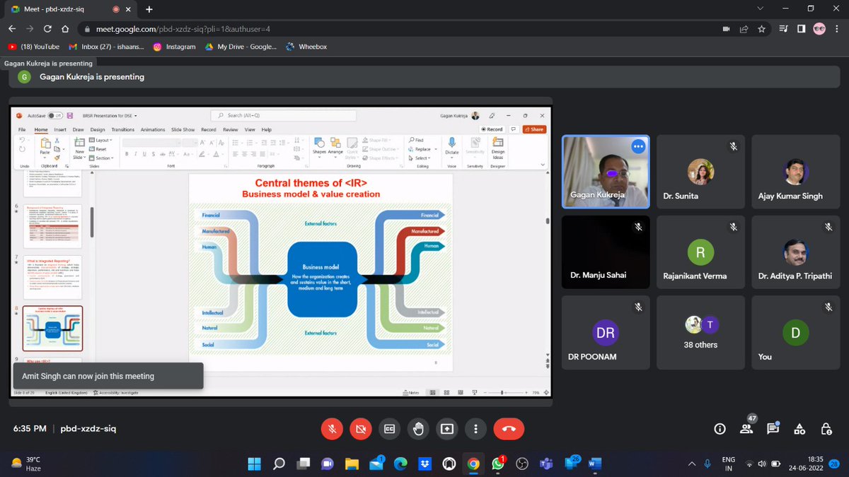Bookmark this tab with the star
This screenshot has height=477, width=849.
tap(761, 29)
